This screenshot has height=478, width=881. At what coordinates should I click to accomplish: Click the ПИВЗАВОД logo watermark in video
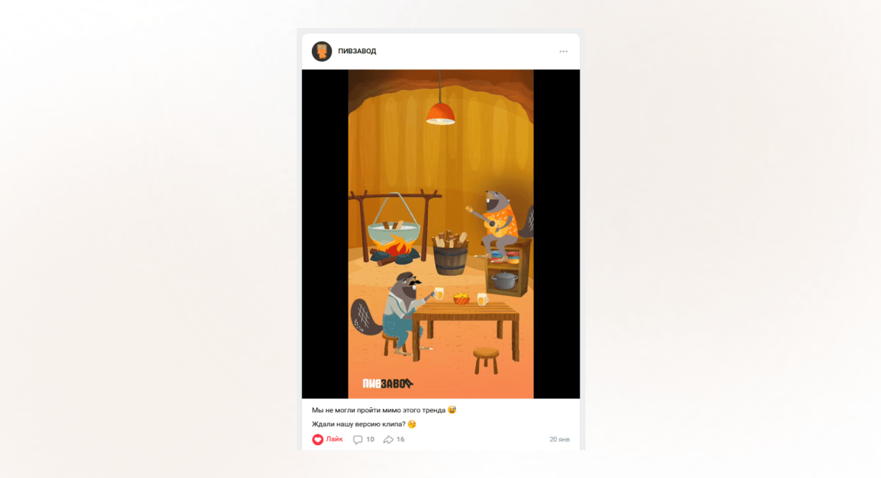[387, 383]
